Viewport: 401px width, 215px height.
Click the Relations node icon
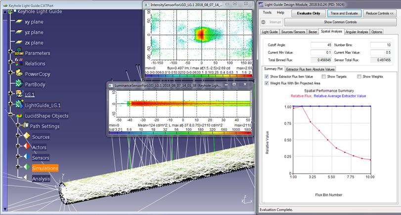click(x=19, y=62)
